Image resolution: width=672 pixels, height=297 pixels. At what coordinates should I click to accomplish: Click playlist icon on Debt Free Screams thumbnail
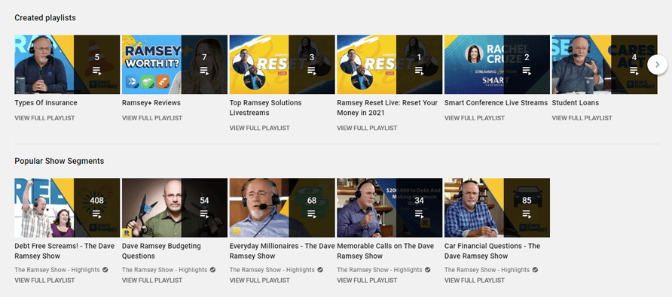[97, 214]
